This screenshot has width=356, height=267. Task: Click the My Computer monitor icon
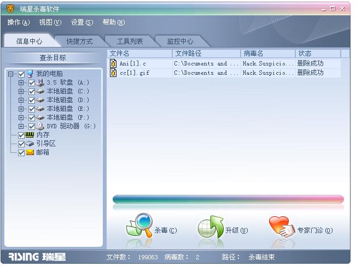[30, 74]
